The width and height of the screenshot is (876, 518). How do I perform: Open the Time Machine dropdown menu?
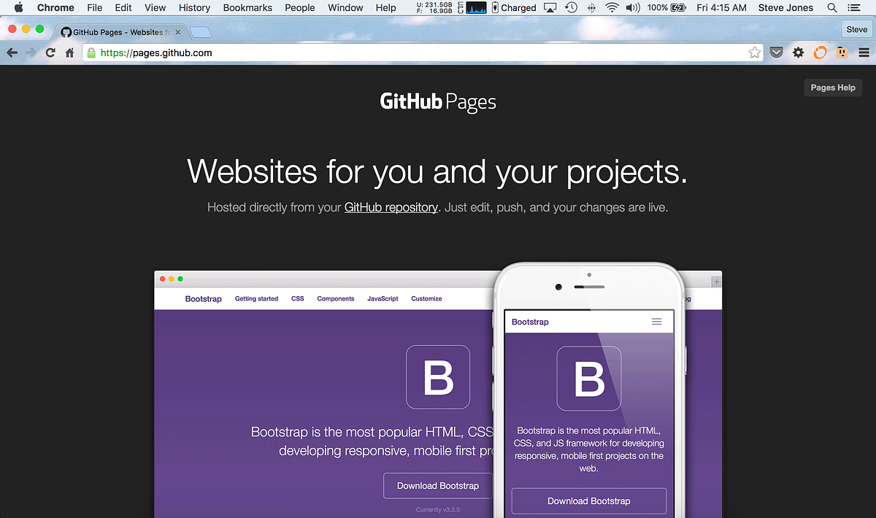(572, 7)
